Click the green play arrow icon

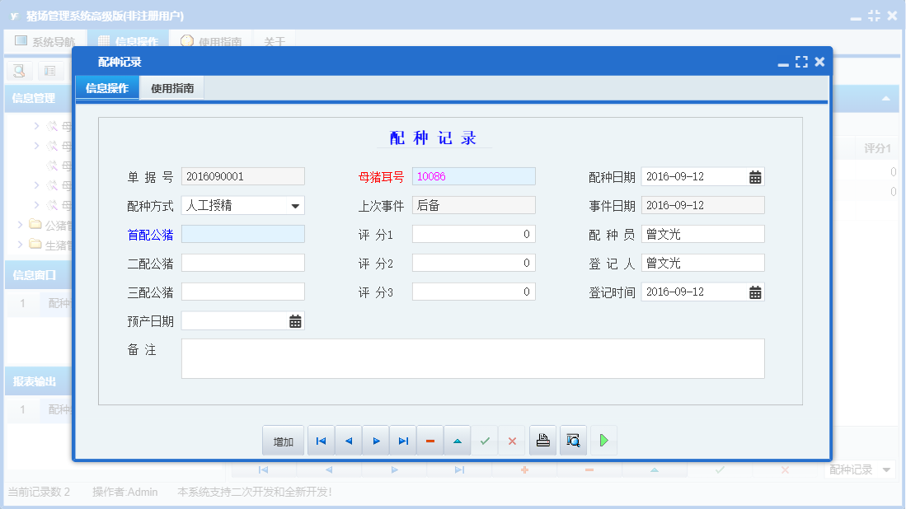[x=603, y=441]
